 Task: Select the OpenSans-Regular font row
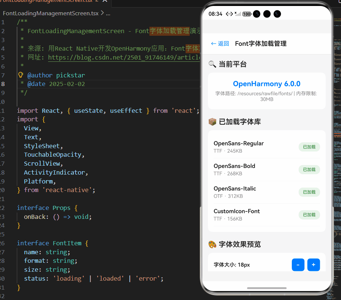pos(266,147)
